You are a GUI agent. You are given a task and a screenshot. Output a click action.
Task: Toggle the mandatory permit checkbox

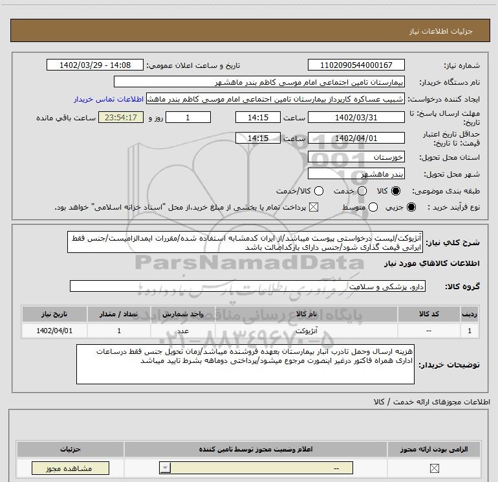coord(434,468)
